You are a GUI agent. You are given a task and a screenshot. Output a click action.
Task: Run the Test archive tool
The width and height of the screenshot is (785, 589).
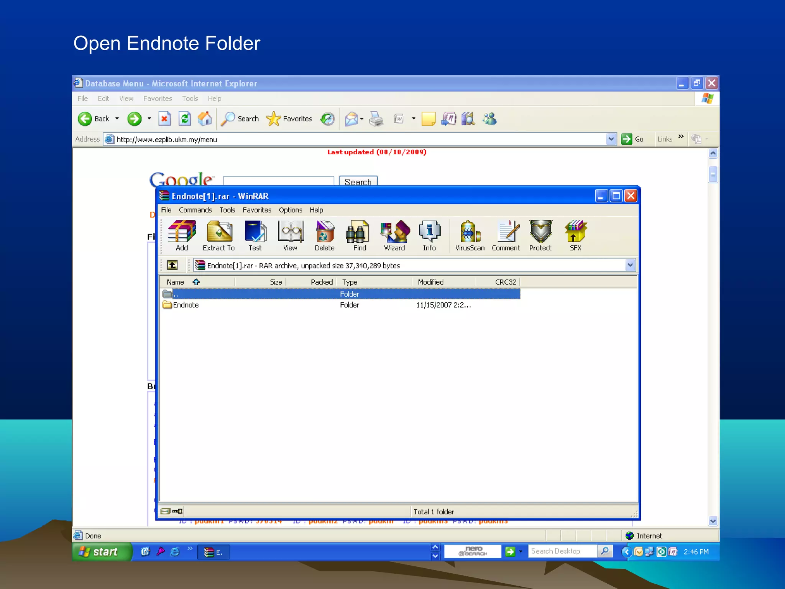(255, 236)
